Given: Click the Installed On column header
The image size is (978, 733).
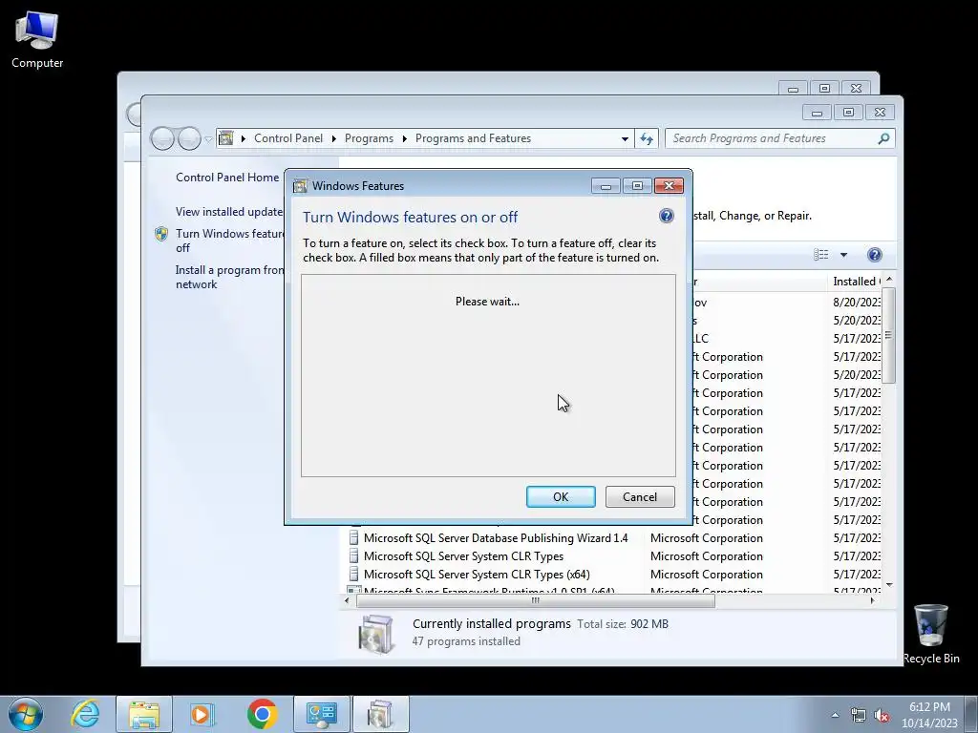Looking at the screenshot, I should click(x=855, y=282).
